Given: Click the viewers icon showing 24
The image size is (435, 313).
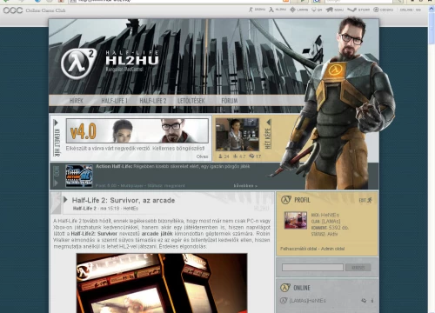Looking at the screenshot, I should coord(220,156).
